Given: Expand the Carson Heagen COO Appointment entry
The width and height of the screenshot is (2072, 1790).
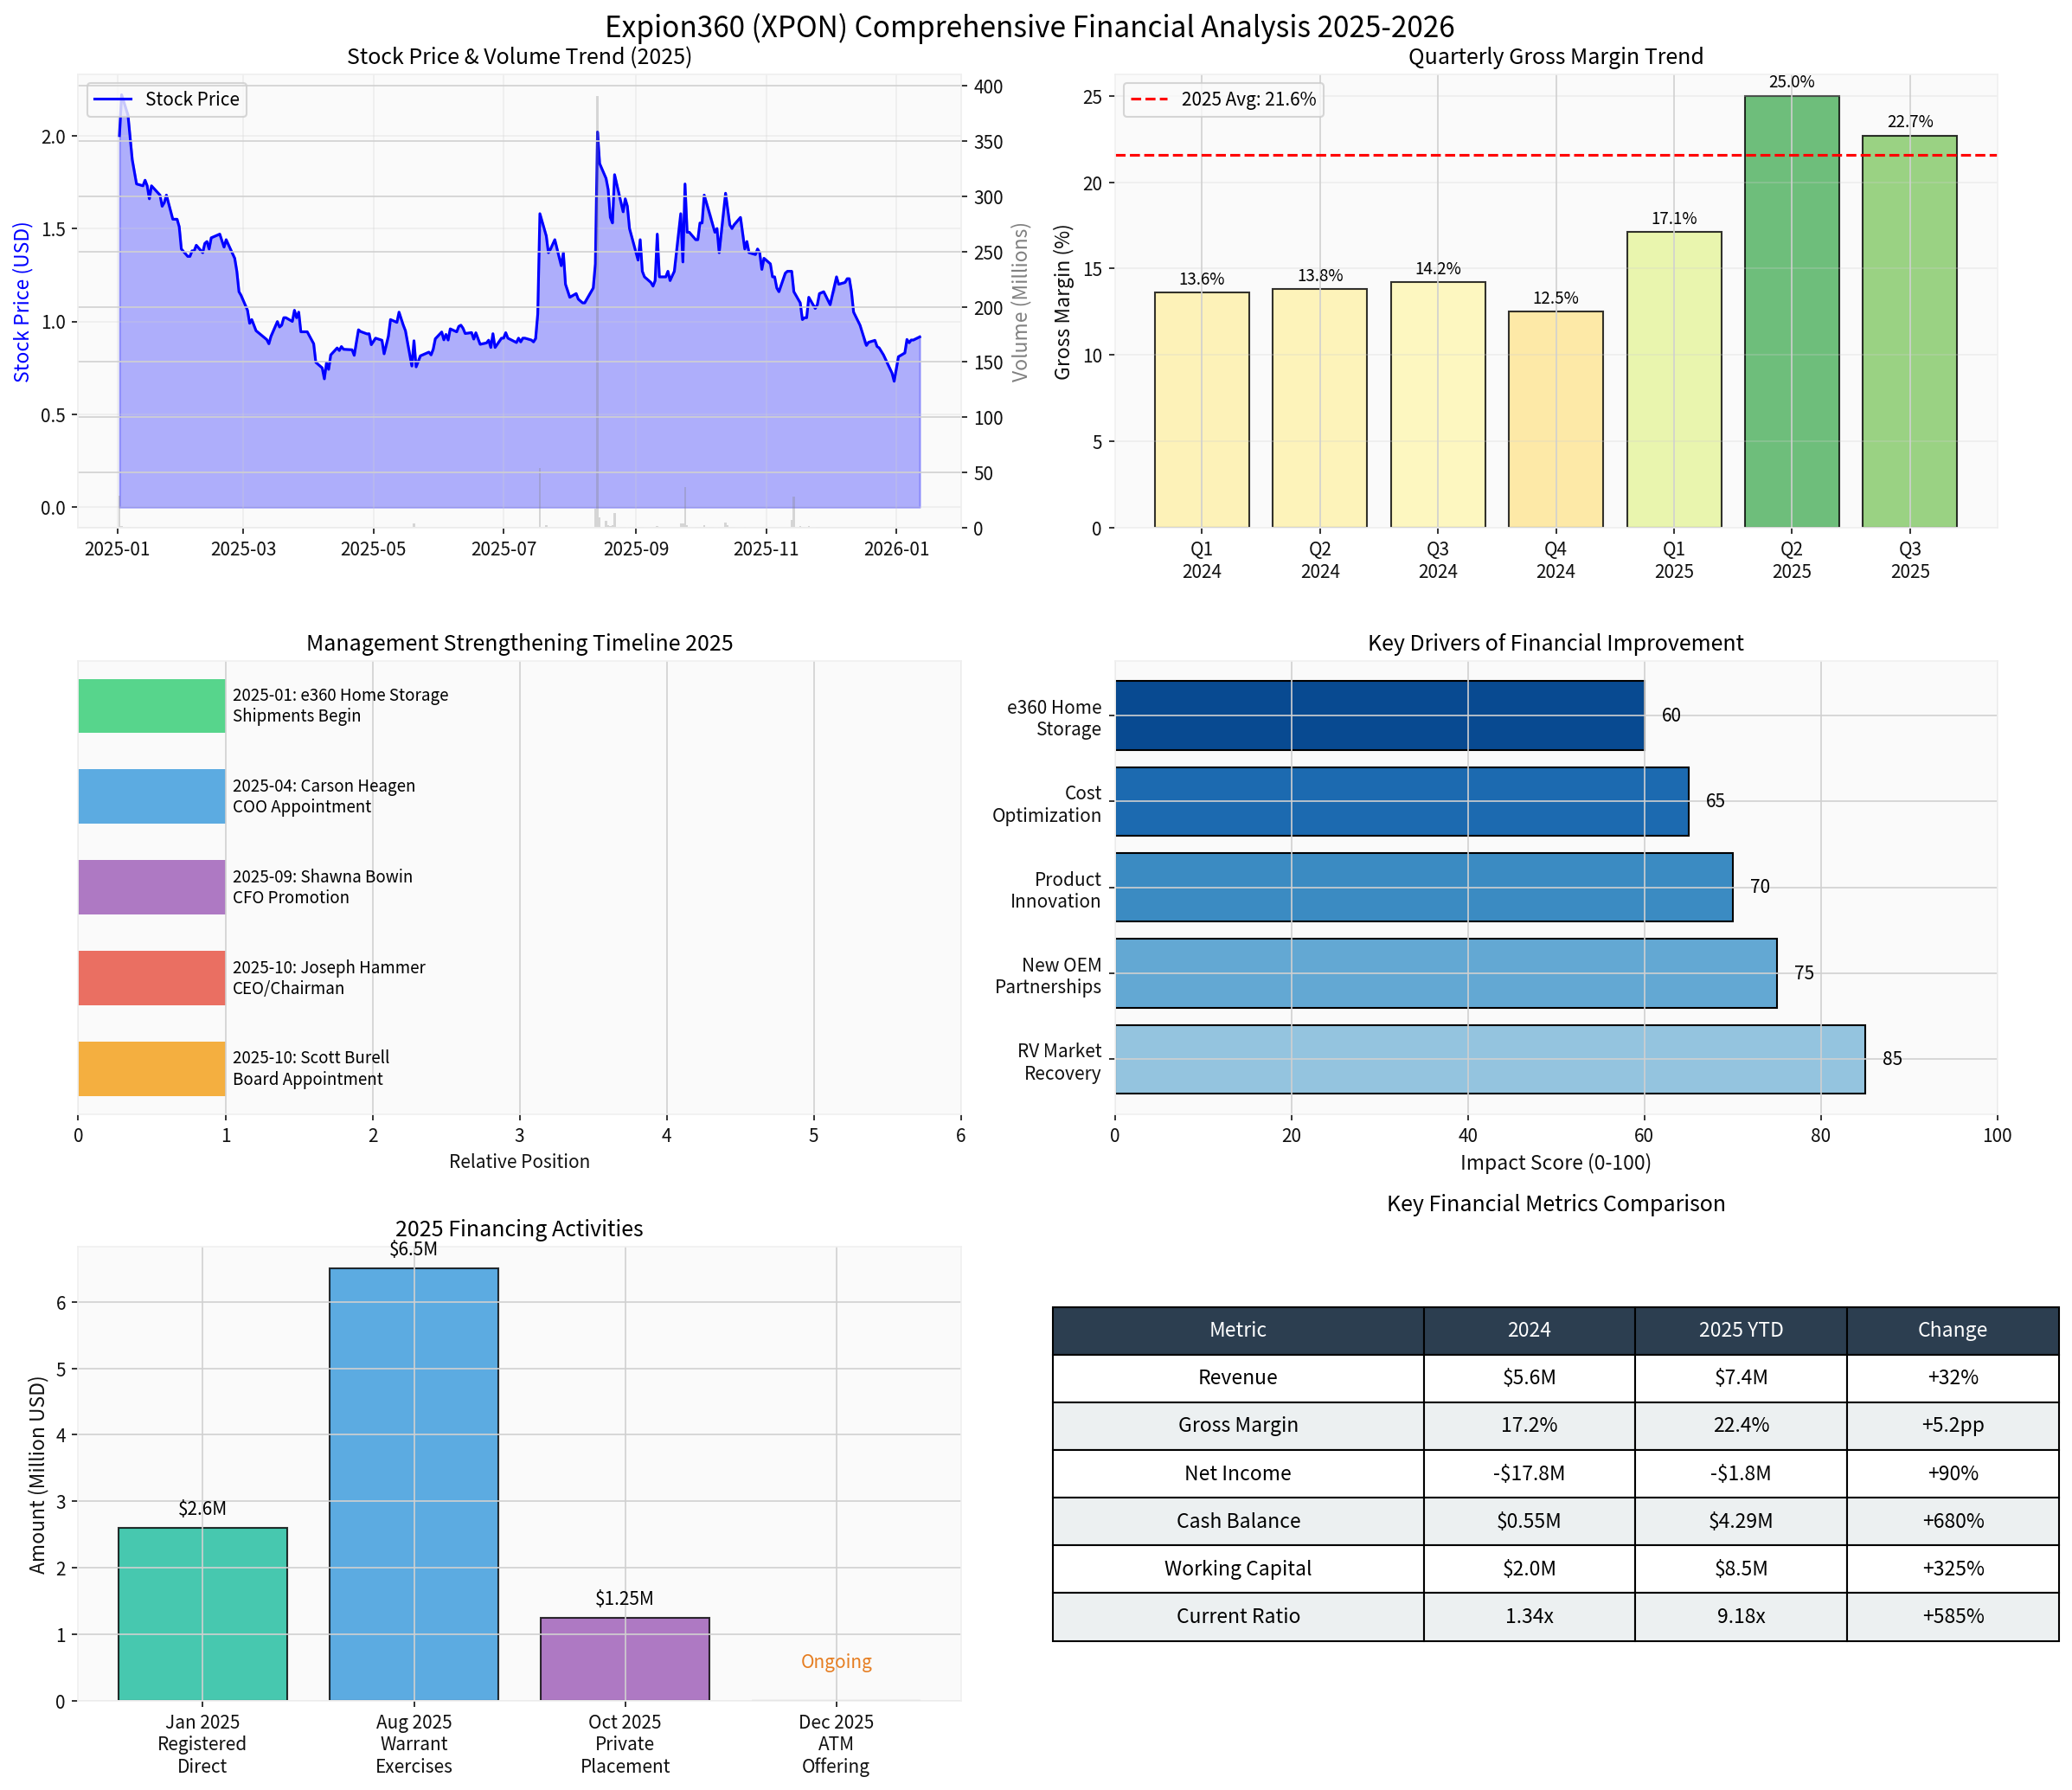Looking at the screenshot, I should coord(152,796).
